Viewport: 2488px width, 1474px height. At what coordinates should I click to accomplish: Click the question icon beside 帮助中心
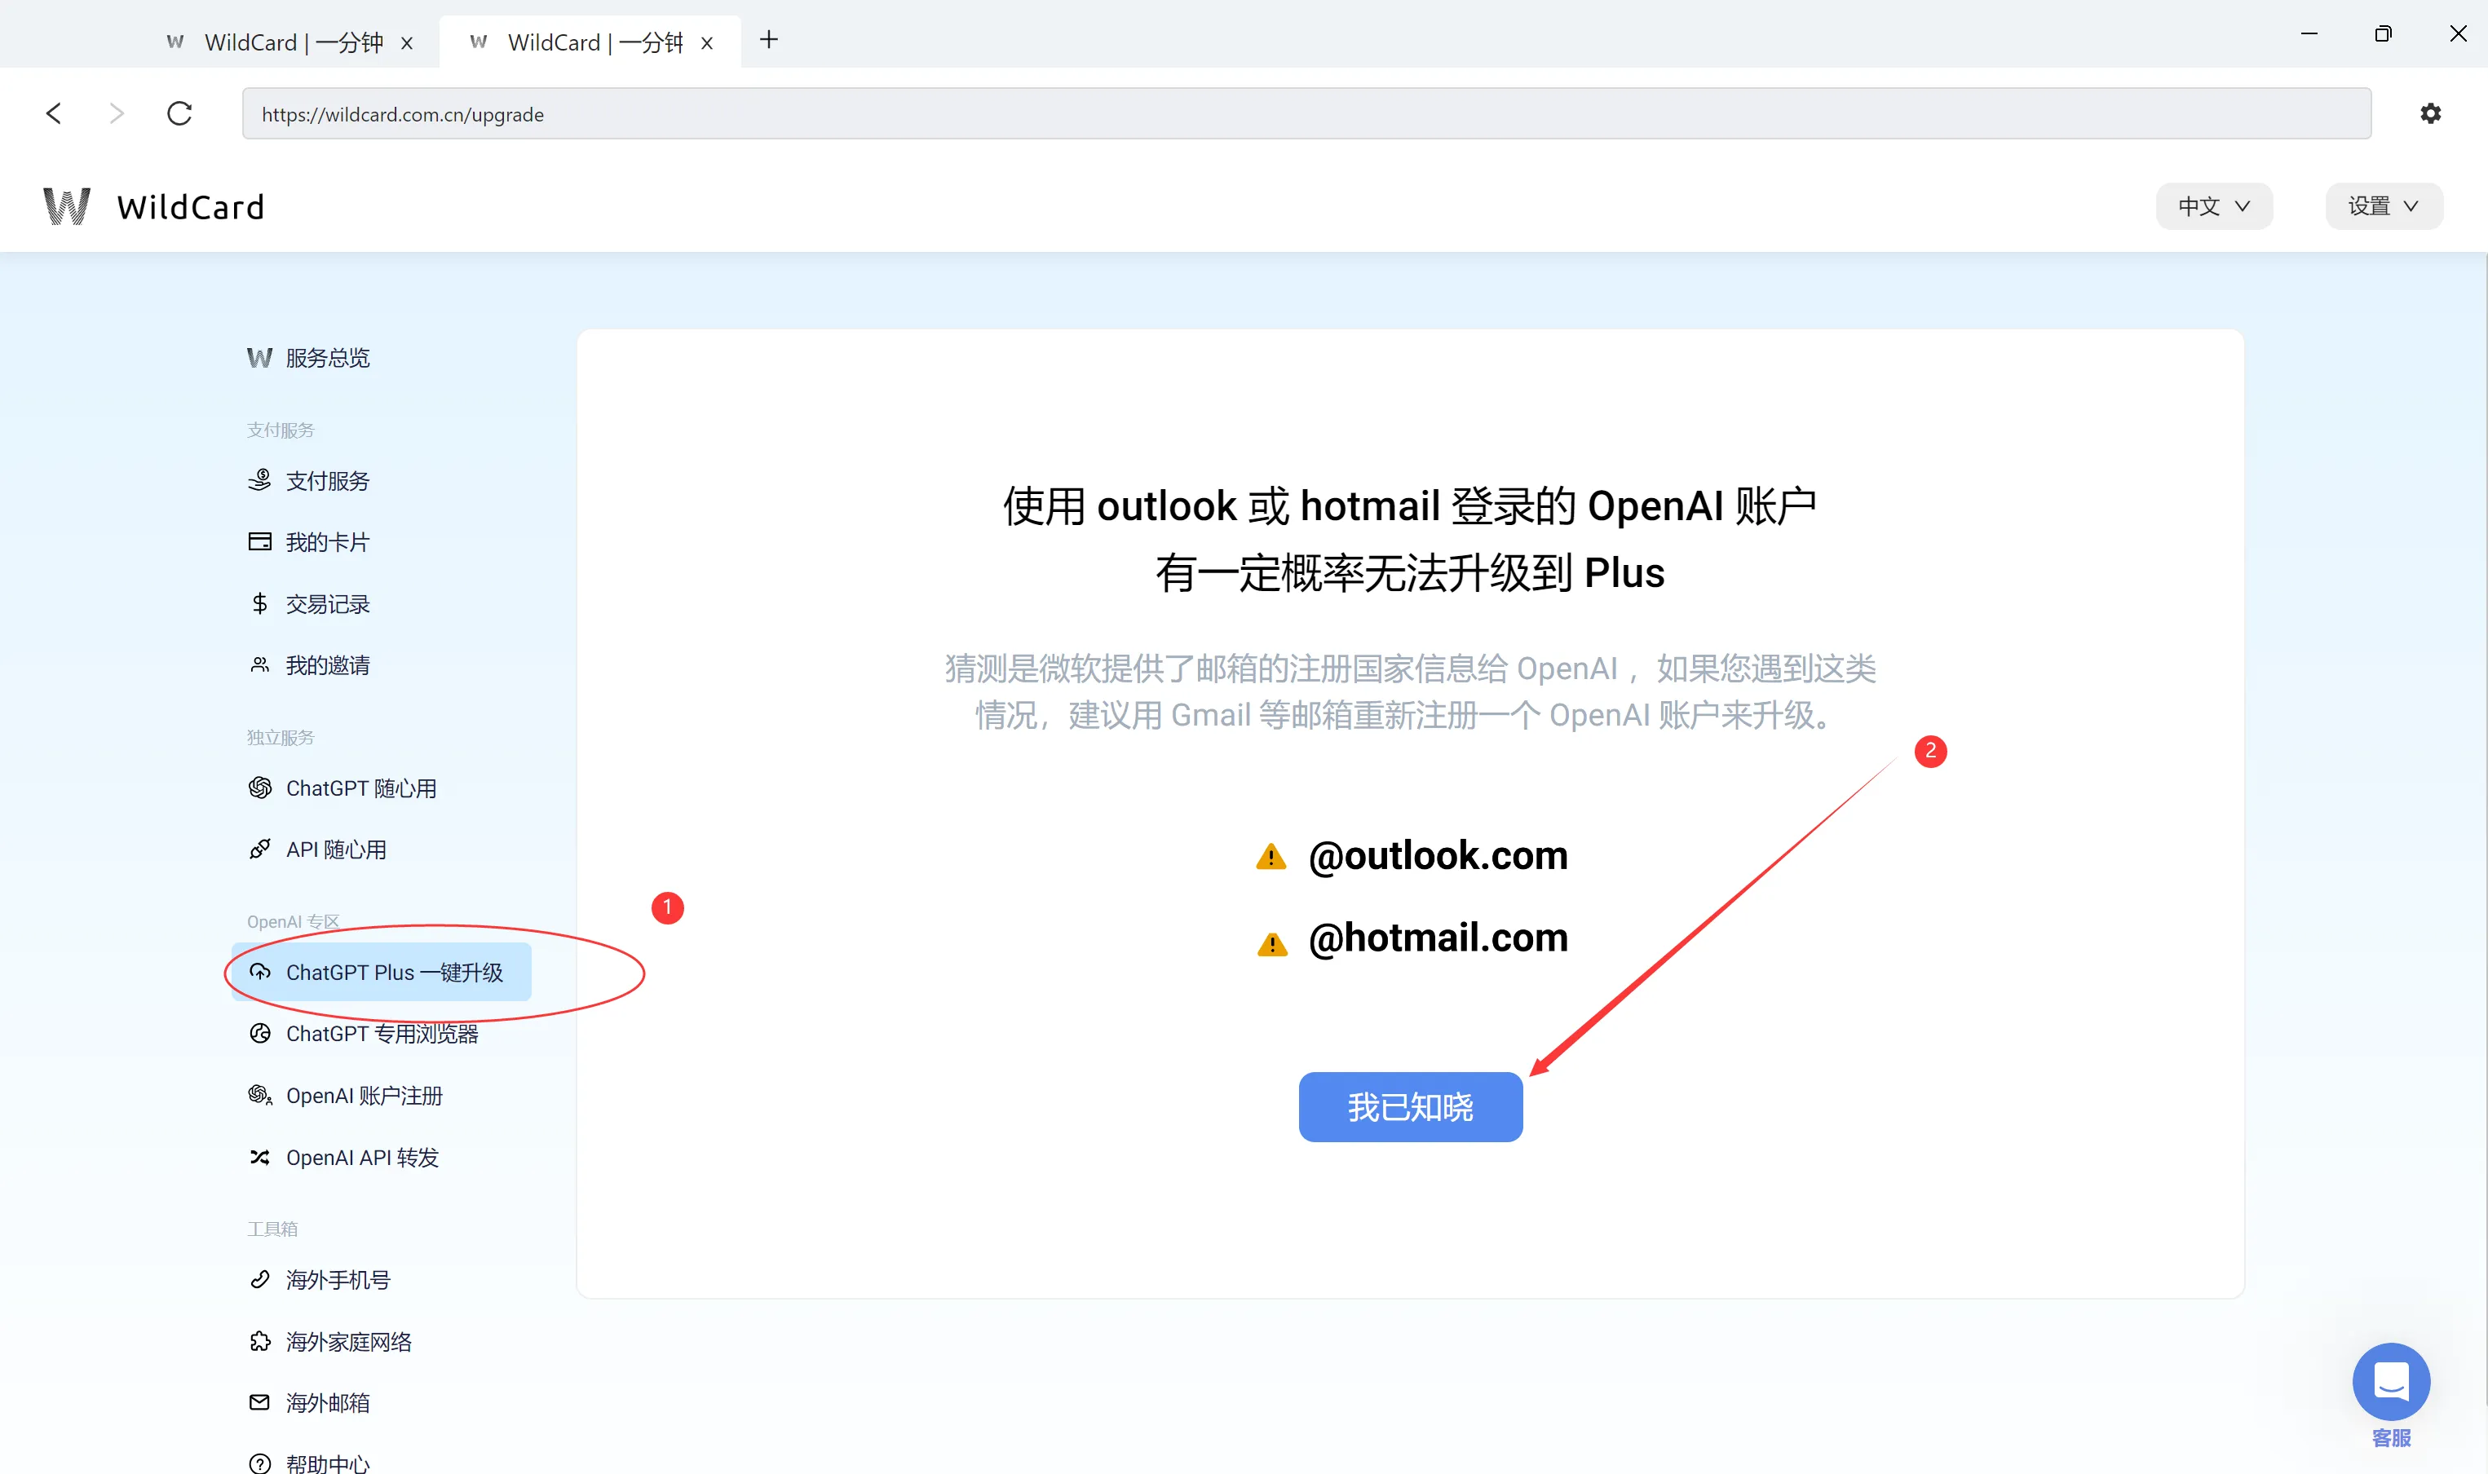coord(259,1464)
